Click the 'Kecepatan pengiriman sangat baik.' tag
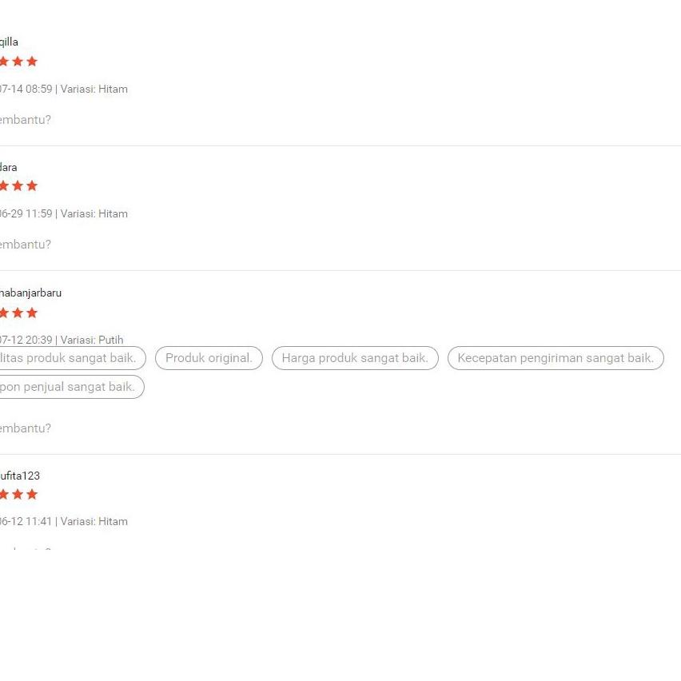681x681 pixels. pos(556,358)
